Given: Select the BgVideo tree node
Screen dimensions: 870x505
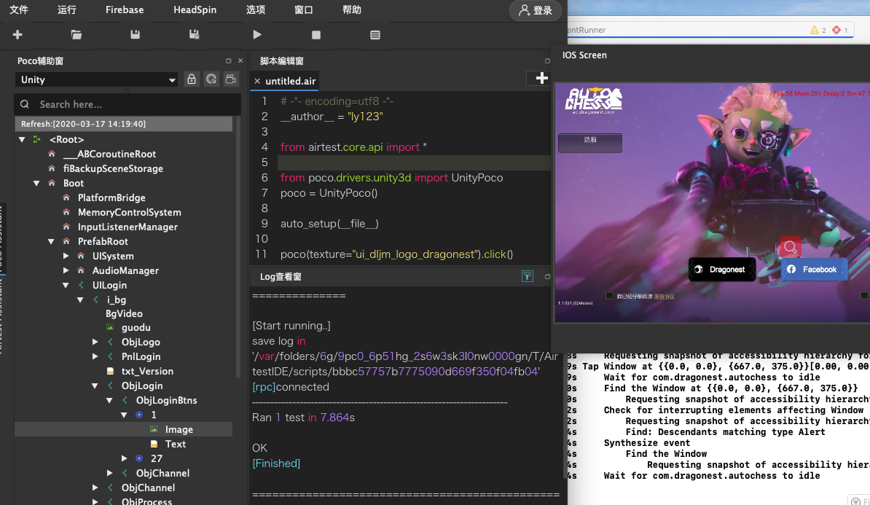Looking at the screenshot, I should tap(125, 313).
